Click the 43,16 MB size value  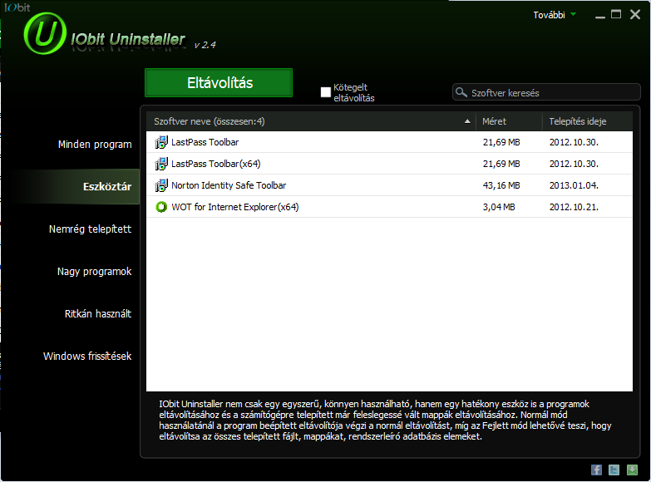tap(501, 185)
